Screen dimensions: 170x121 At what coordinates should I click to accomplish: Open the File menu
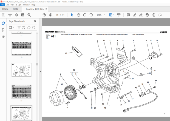[x=2, y=5]
